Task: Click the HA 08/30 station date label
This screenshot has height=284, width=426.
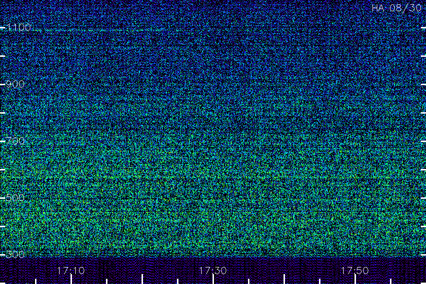Action: (397, 8)
